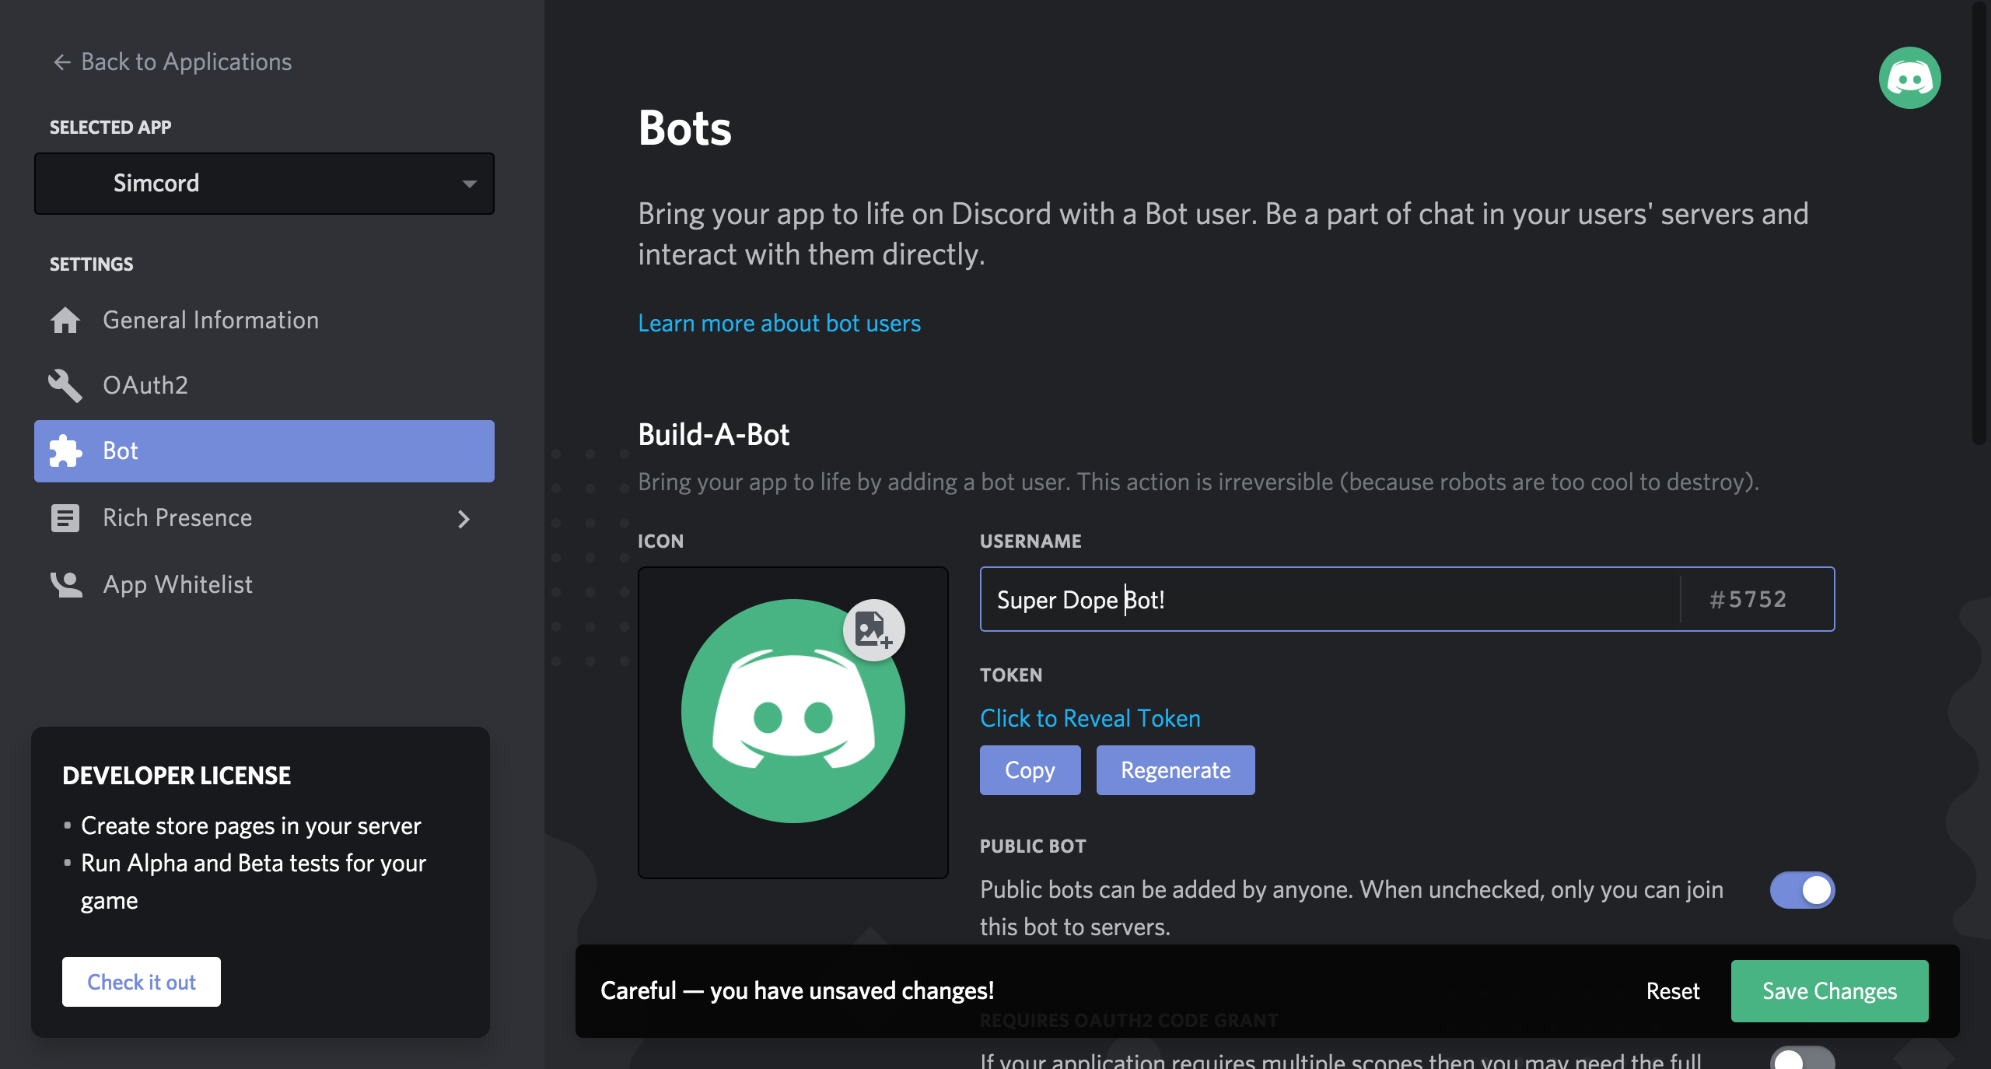Open the App Whitelist settings page
The image size is (1991, 1069).
point(264,584)
